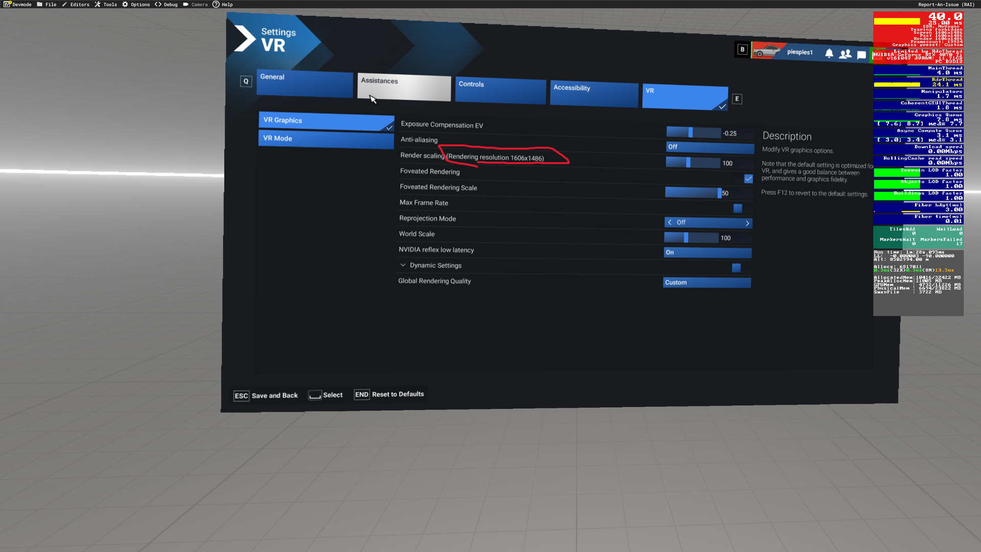Toggle the Dynamic Settings switch

pyautogui.click(x=736, y=268)
